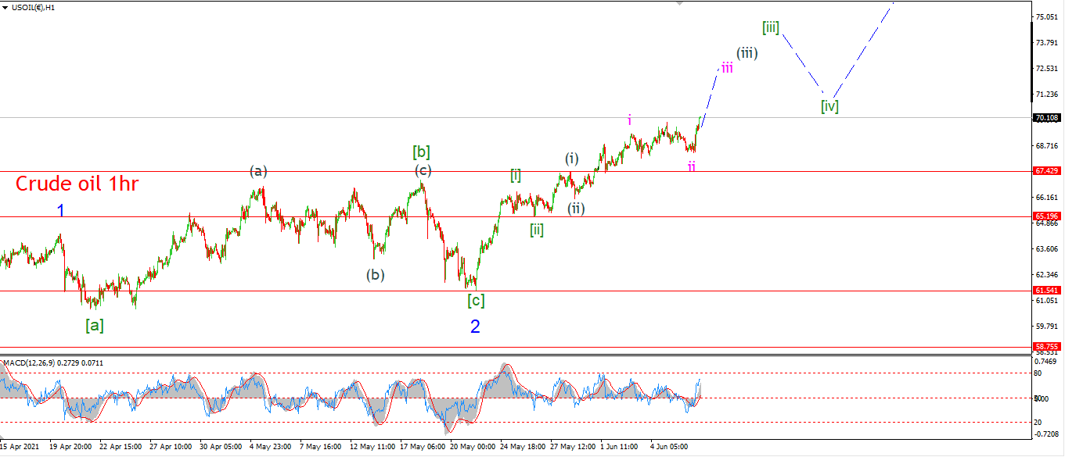The width and height of the screenshot is (1065, 457).
Task: Select the green [iii] wave projection label
Action: click(x=771, y=28)
